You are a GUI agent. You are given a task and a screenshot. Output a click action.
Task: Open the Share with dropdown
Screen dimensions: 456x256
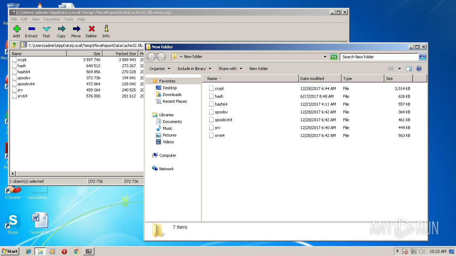pos(230,69)
